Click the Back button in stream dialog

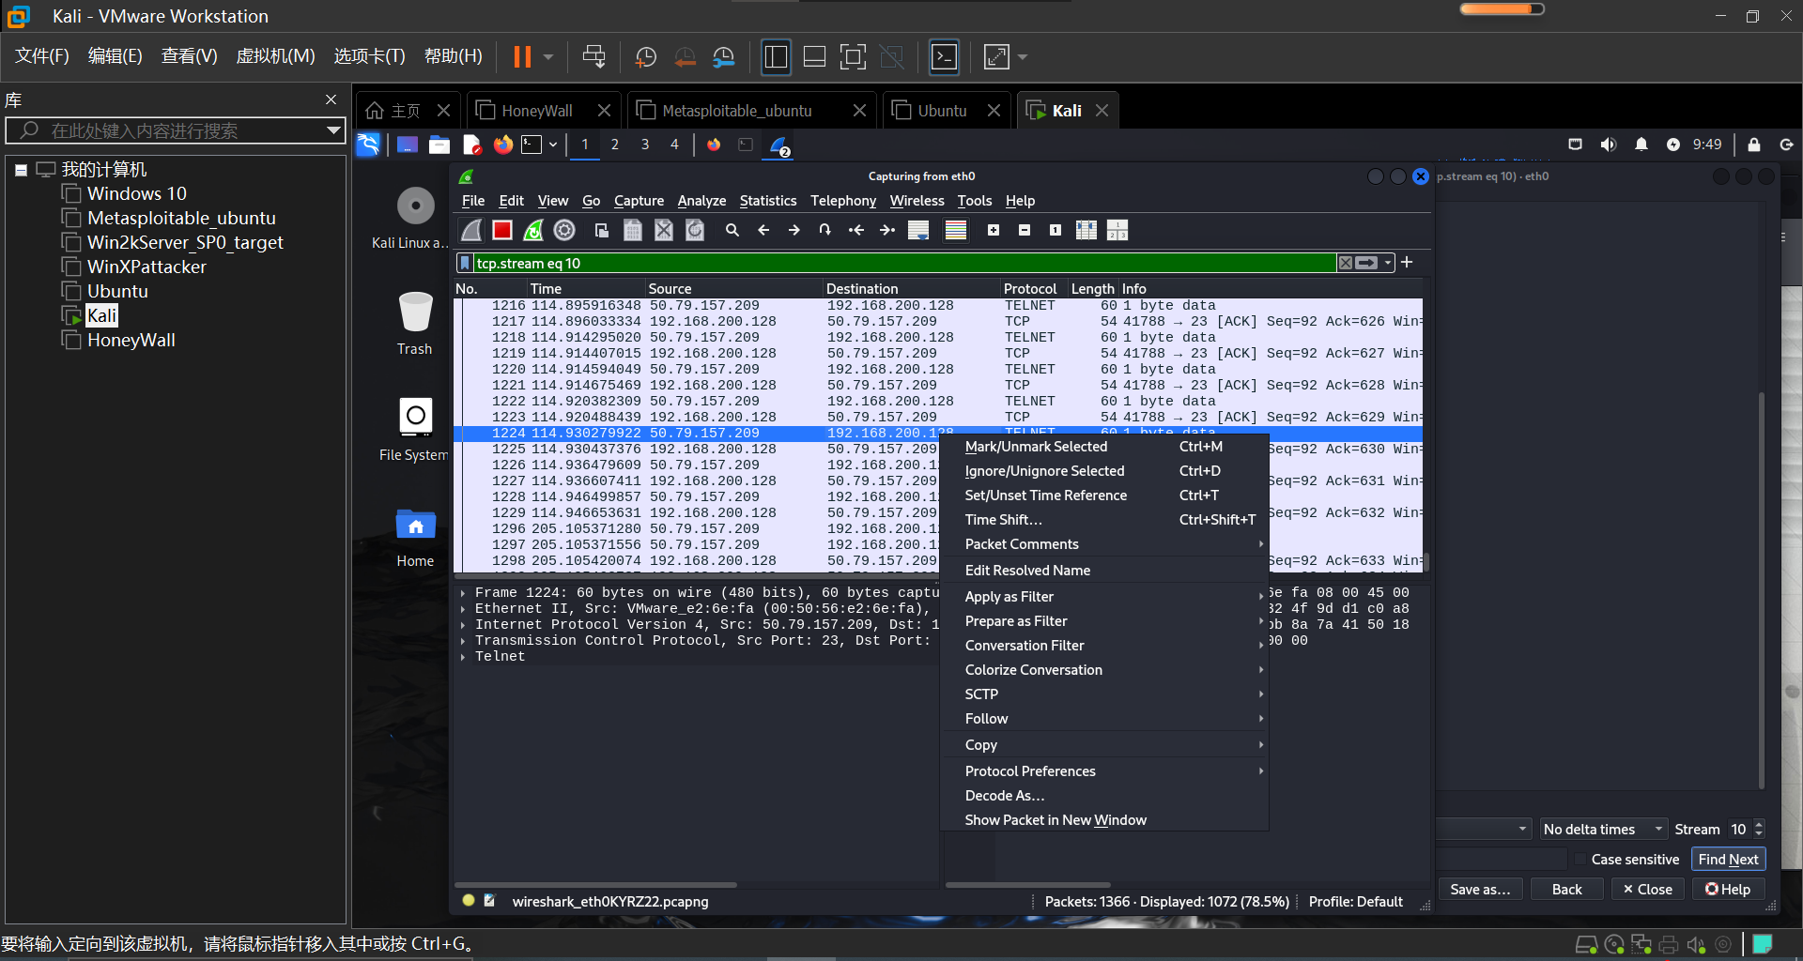click(x=1566, y=890)
